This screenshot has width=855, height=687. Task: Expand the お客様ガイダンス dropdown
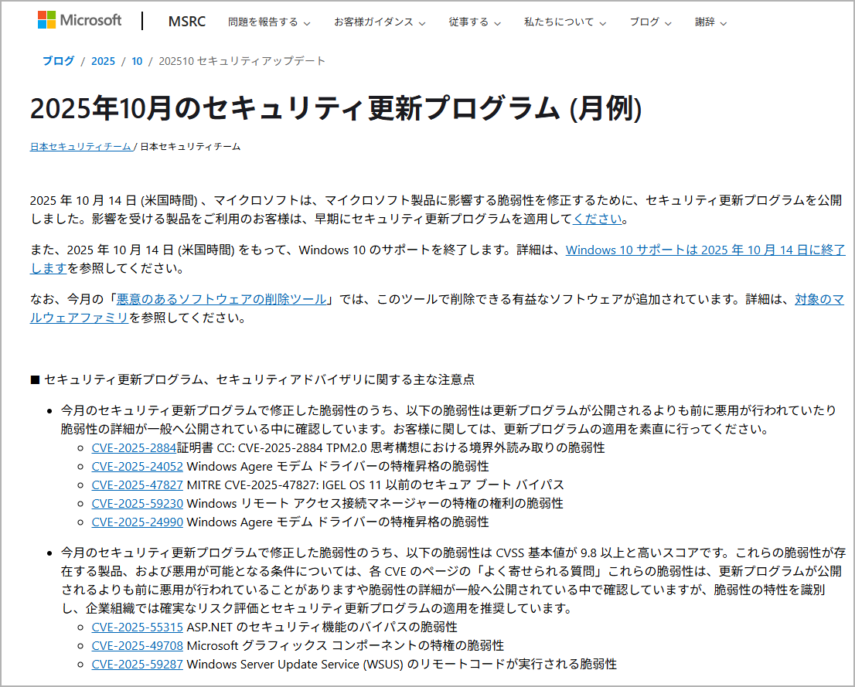pyautogui.click(x=380, y=22)
